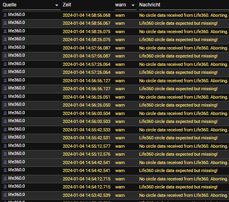The image size is (229, 202).
Task: Select timestamp 2024-01-04 14:55:42.531
Action: point(86,138)
